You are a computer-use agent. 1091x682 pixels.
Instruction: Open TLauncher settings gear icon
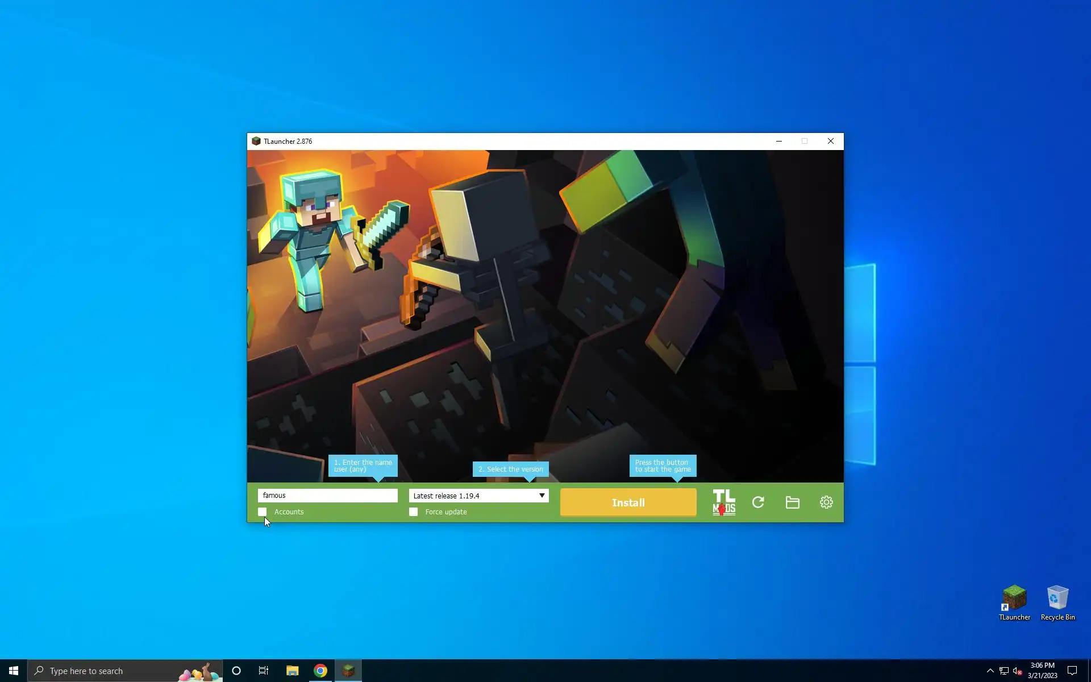[x=826, y=502]
